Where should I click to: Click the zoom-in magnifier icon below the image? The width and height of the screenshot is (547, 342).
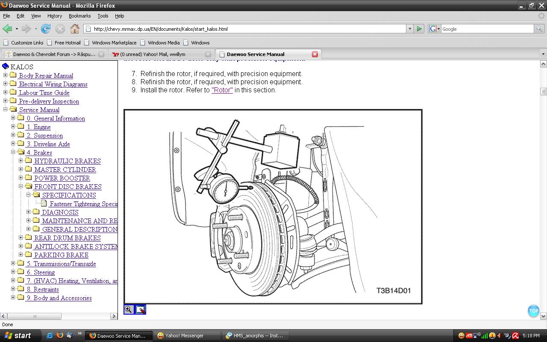coord(128,310)
